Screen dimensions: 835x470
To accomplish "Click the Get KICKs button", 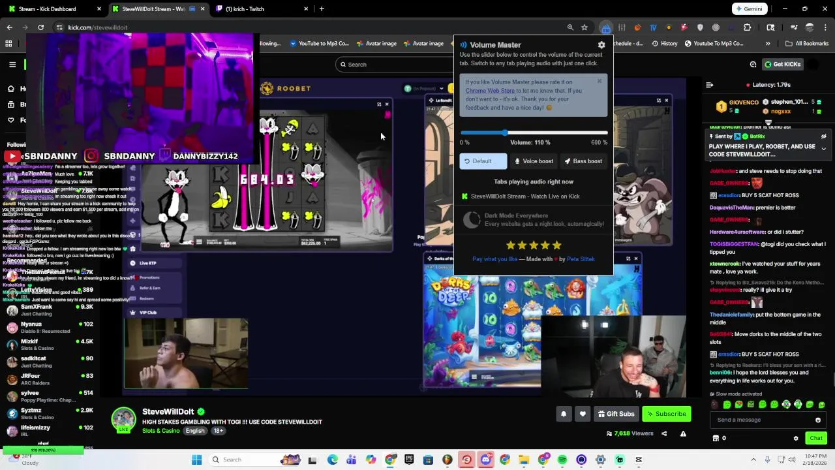I will tap(782, 65).
